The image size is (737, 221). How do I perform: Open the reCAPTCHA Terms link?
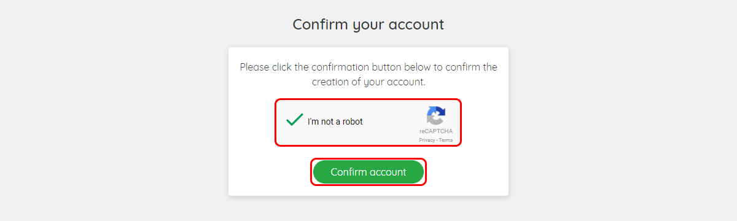[446, 140]
